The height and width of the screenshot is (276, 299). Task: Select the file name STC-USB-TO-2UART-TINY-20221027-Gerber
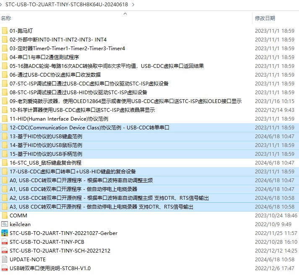point(63,233)
